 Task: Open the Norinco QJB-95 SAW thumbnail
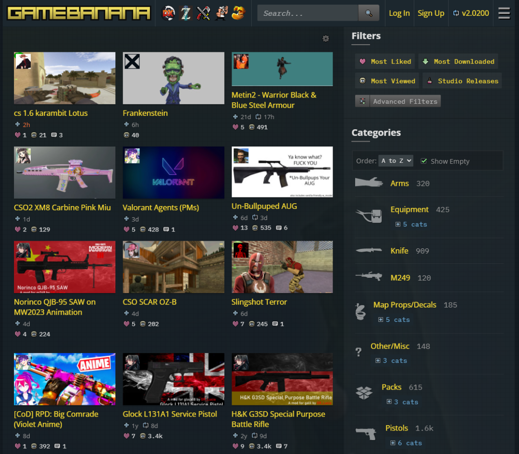point(64,267)
